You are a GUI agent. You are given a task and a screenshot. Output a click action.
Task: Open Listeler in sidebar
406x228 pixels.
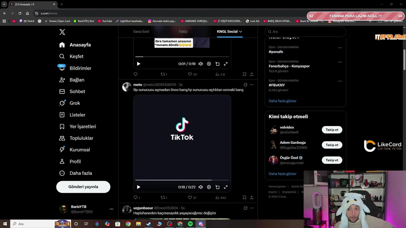[72, 115]
